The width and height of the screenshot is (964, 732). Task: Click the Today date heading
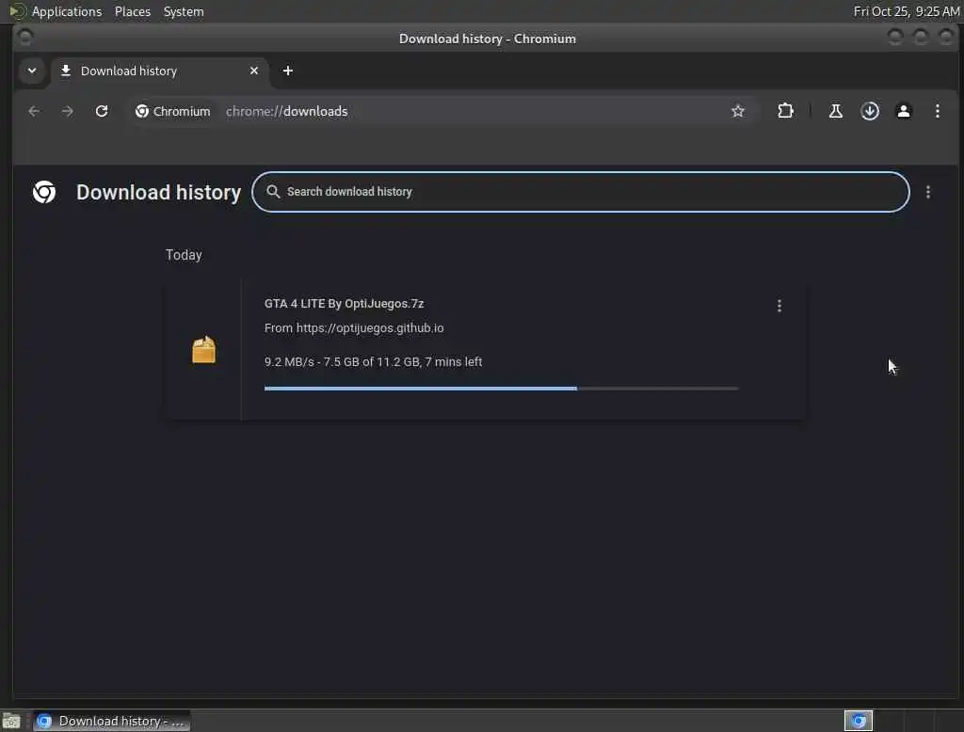pos(184,255)
